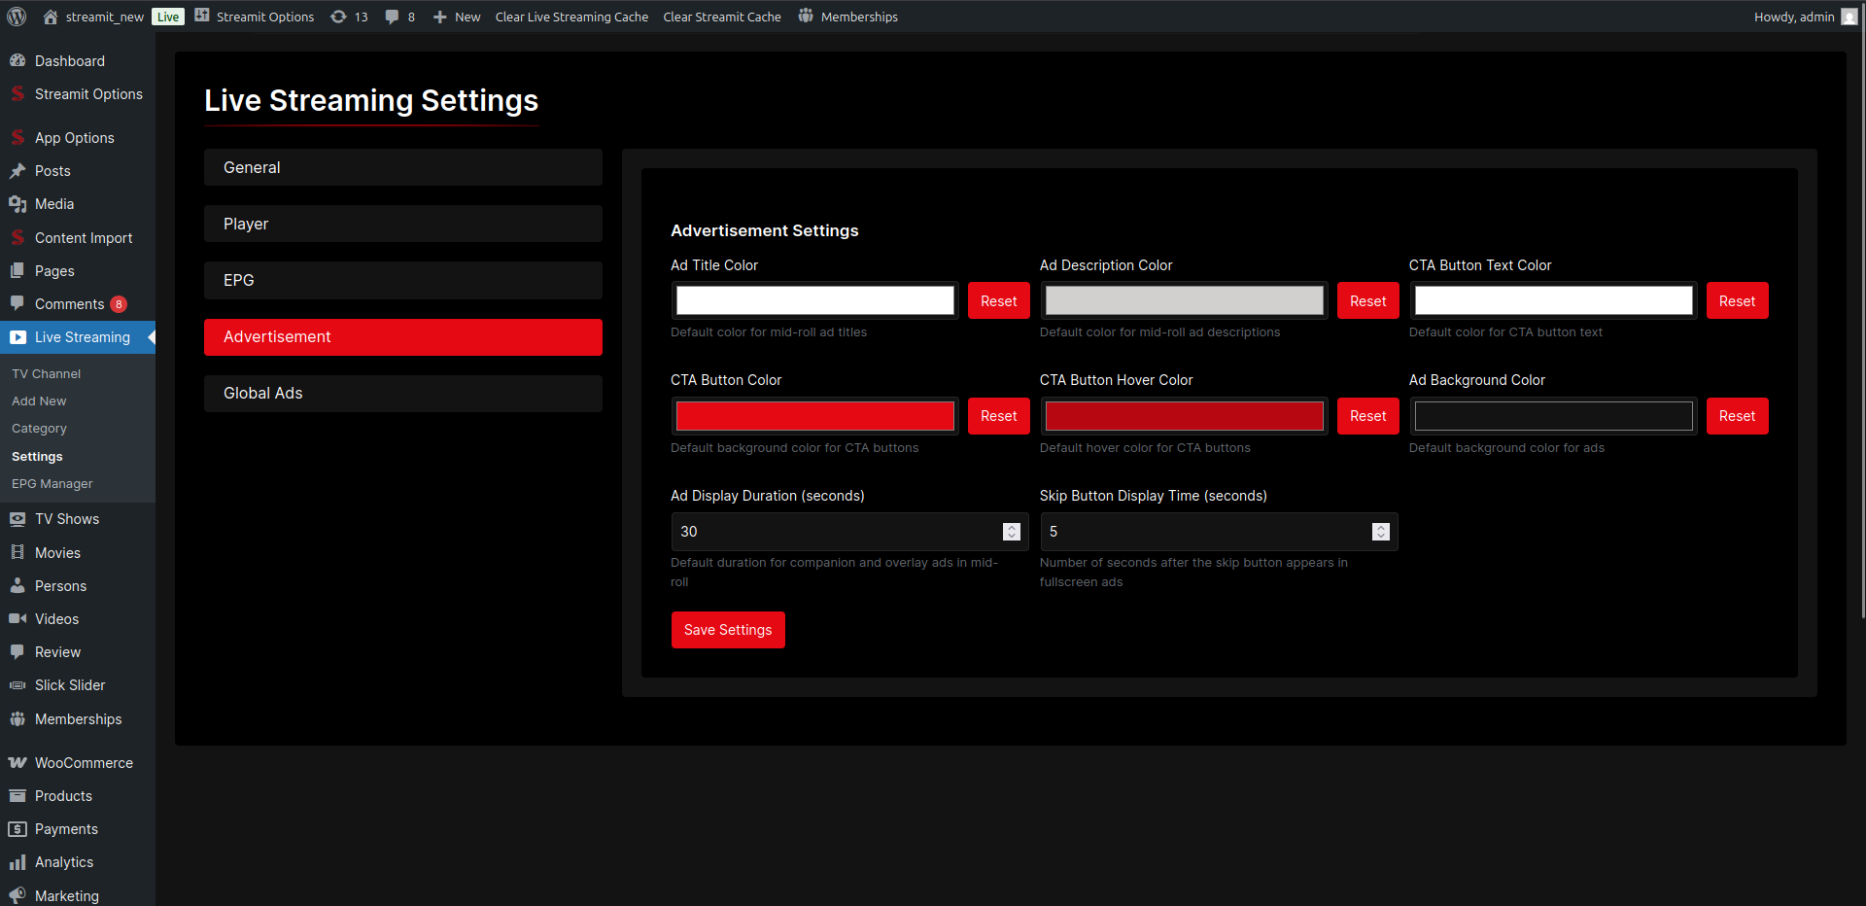Open CTA Button Text Color swatch
The image size is (1866, 906).
tap(1554, 300)
